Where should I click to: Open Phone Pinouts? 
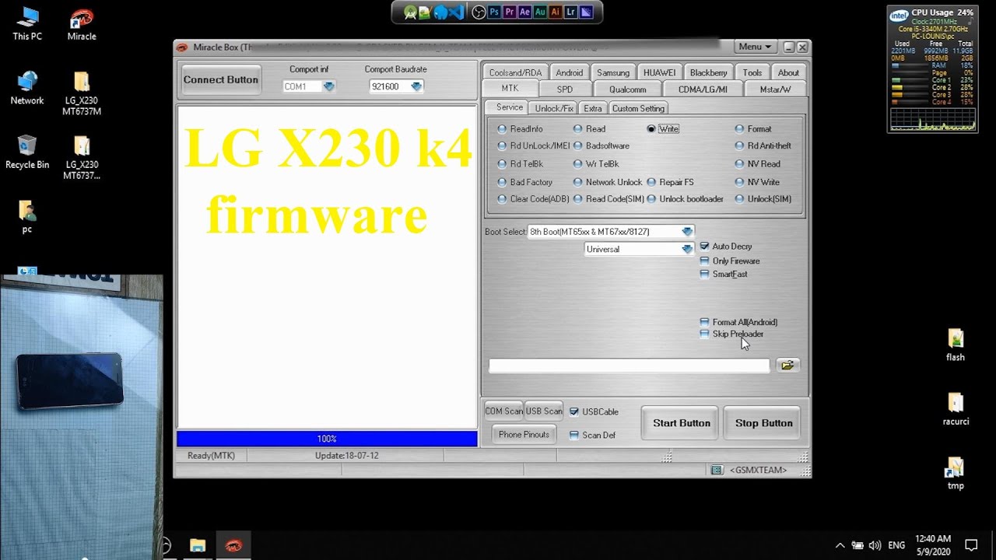524,435
